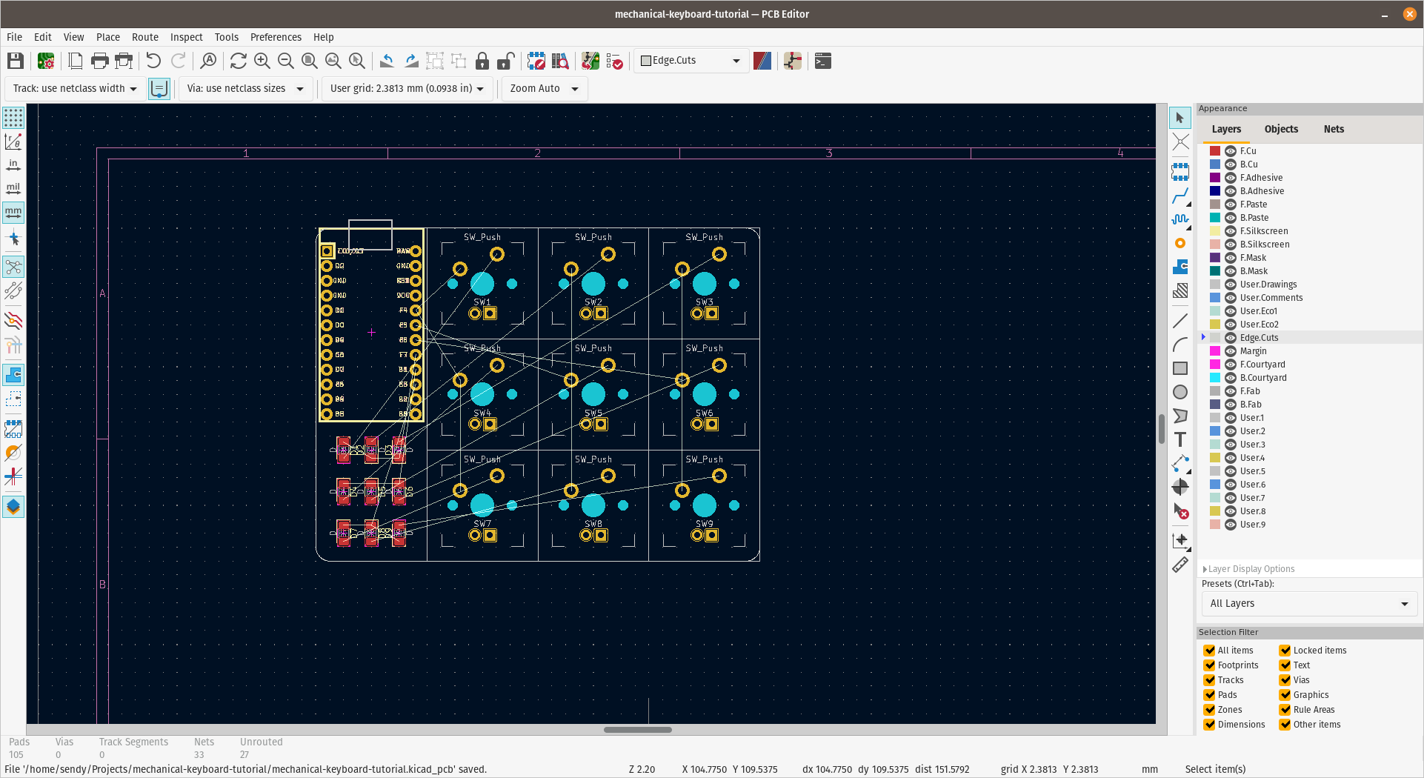This screenshot has width=1424, height=778.
Task: Open the Route menu
Action: click(x=144, y=37)
